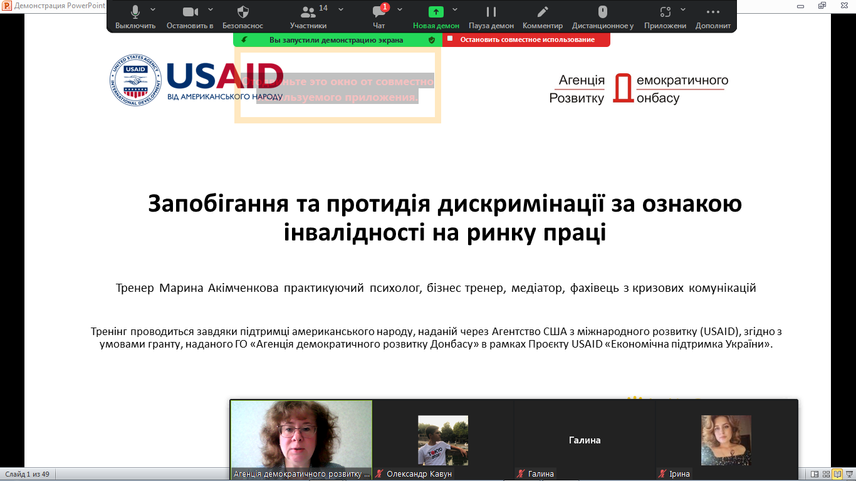Click red Остановить совместное использование button
The height and width of the screenshot is (481, 856).
526,39
